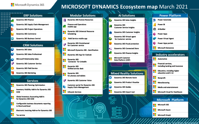Click the Microsoft Azure logo icon

(x=155, y=110)
